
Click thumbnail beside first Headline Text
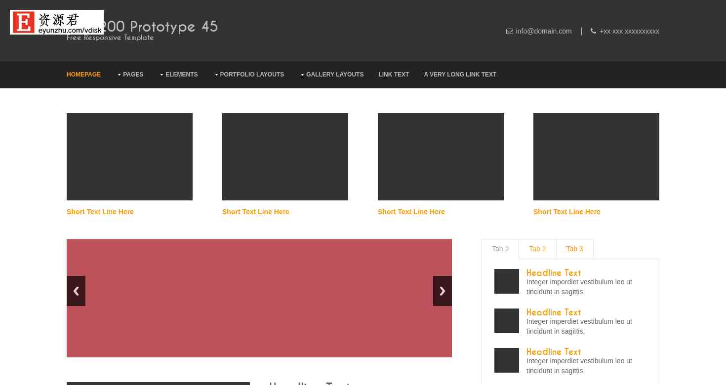point(507,281)
